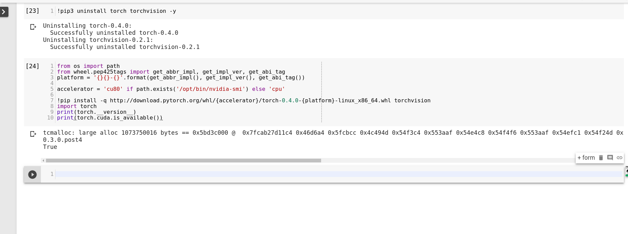
Task: Click the accelerator = 'cu80' line
Action: click(x=171, y=89)
